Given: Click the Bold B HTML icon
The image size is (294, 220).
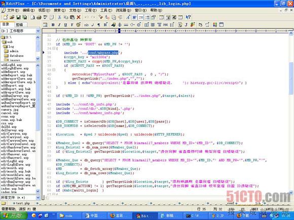Looking at the screenshot, I should click(x=53, y=25).
